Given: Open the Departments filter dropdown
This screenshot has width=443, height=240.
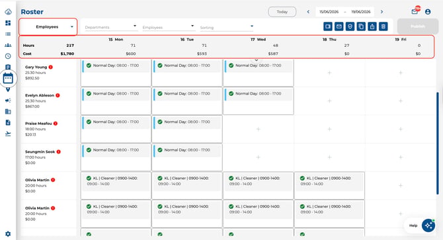Looking at the screenshot, I should point(110,27).
